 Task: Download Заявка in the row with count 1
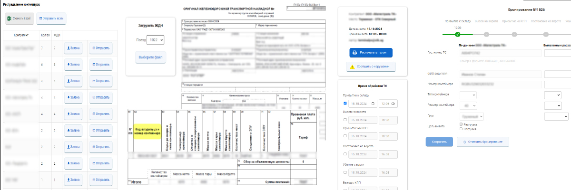click(73, 180)
